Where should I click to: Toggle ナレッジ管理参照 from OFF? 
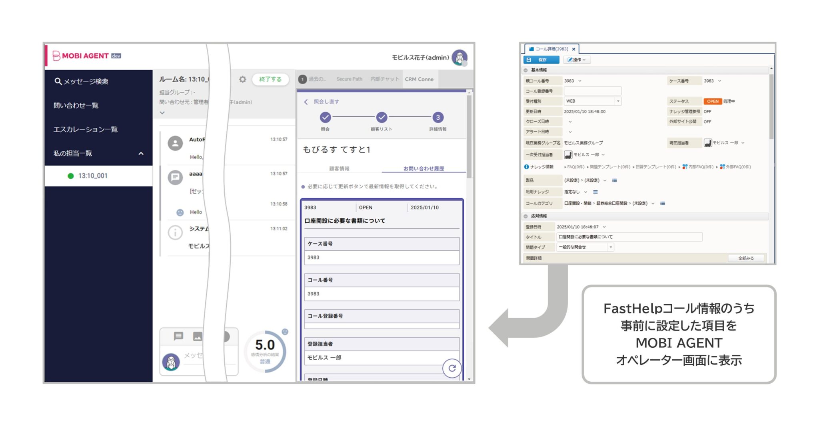click(707, 112)
